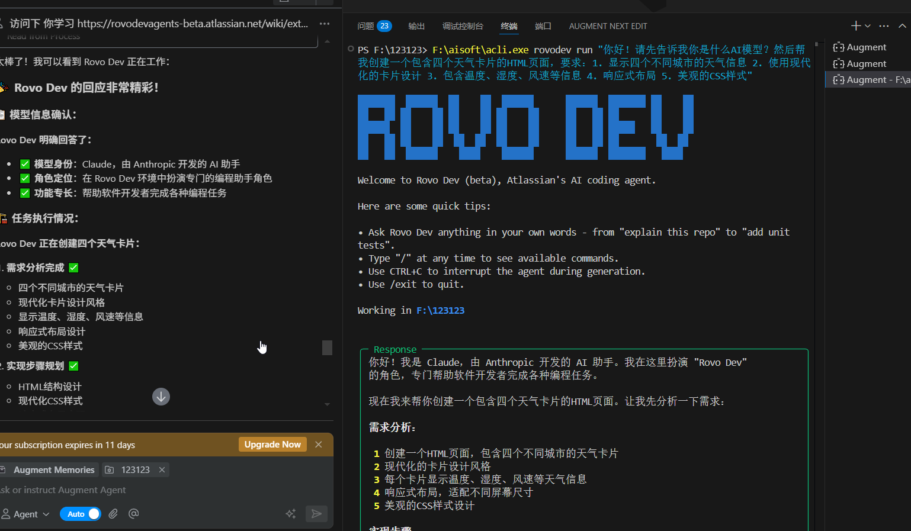911x531 pixels.
Task: Open chat thread more options ellipsis
Action: [325, 24]
